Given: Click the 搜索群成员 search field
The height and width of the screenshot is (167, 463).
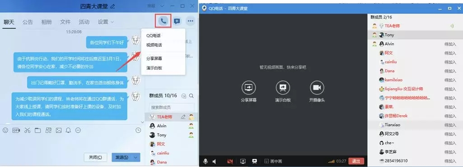Looking at the screenshot, I should pyautogui.click(x=172, y=107).
